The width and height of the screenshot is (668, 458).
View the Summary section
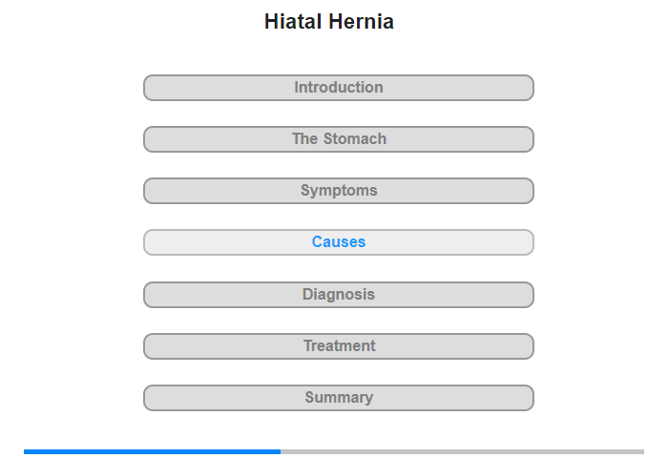coord(339,398)
